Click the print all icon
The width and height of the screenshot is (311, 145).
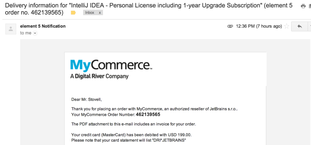click(303, 6)
